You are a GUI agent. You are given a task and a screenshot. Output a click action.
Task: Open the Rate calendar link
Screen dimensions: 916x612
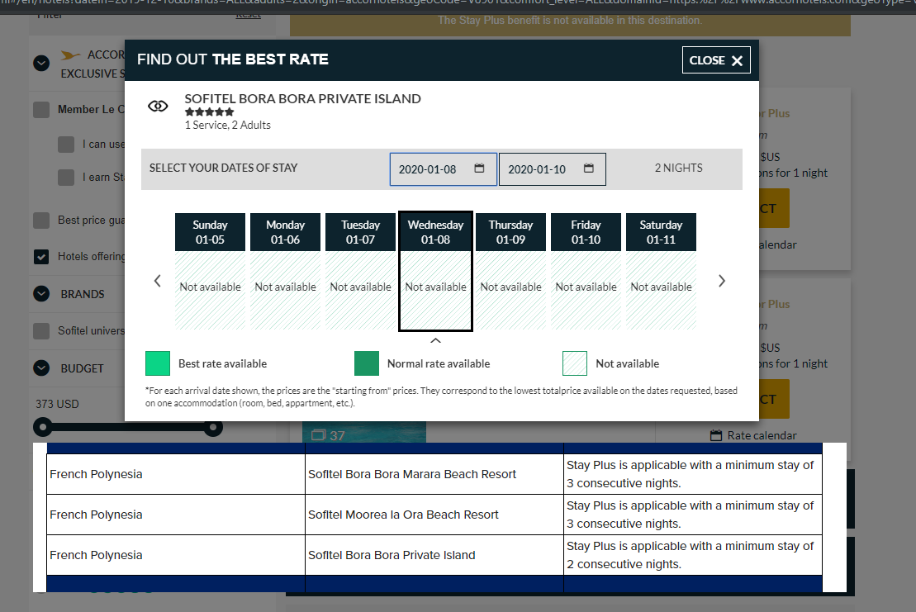pyautogui.click(x=762, y=435)
